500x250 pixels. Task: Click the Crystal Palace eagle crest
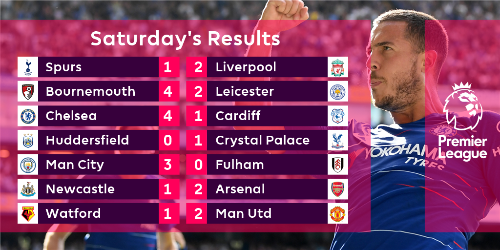click(337, 140)
